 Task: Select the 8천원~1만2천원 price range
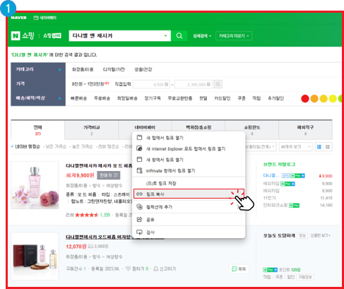88,84
